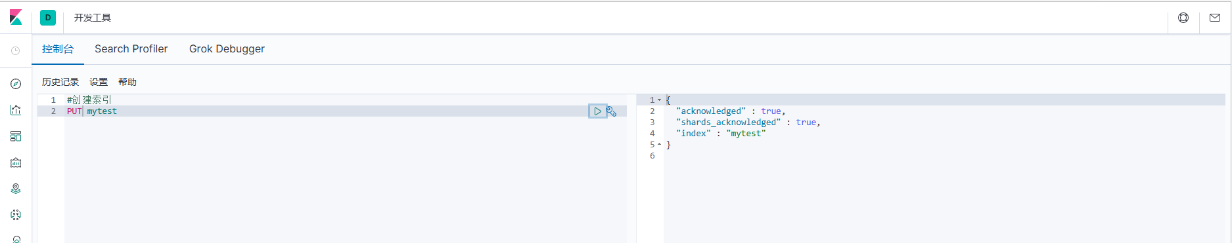Click "shards_acknowledged" line in response

748,122
